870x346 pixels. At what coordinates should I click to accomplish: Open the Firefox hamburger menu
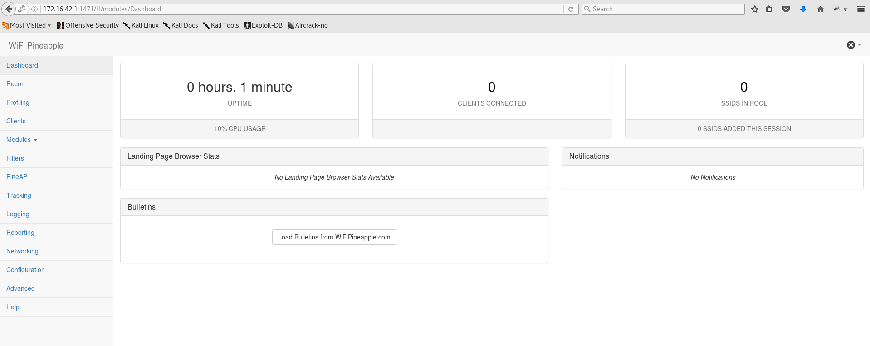click(x=860, y=9)
